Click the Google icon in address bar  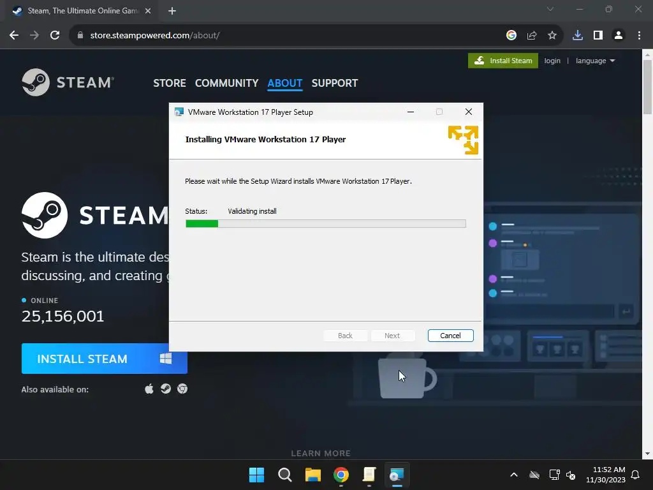tap(511, 36)
